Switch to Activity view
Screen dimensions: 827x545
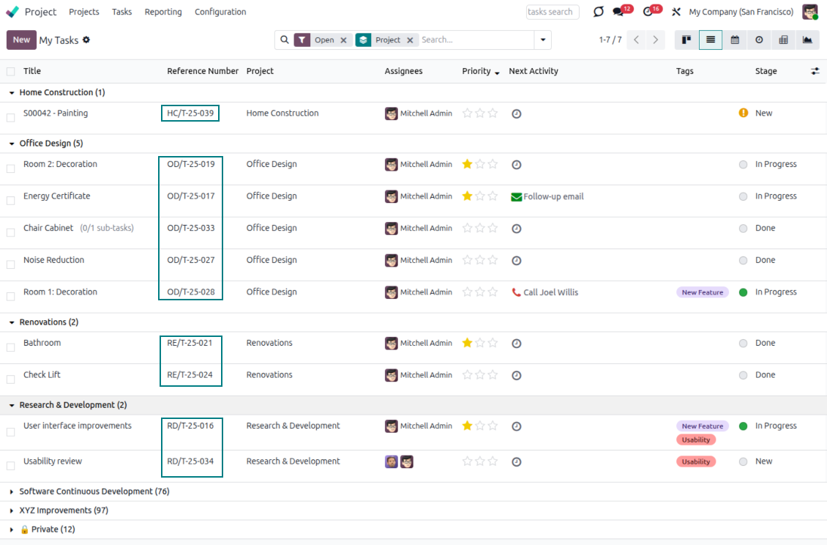point(759,40)
